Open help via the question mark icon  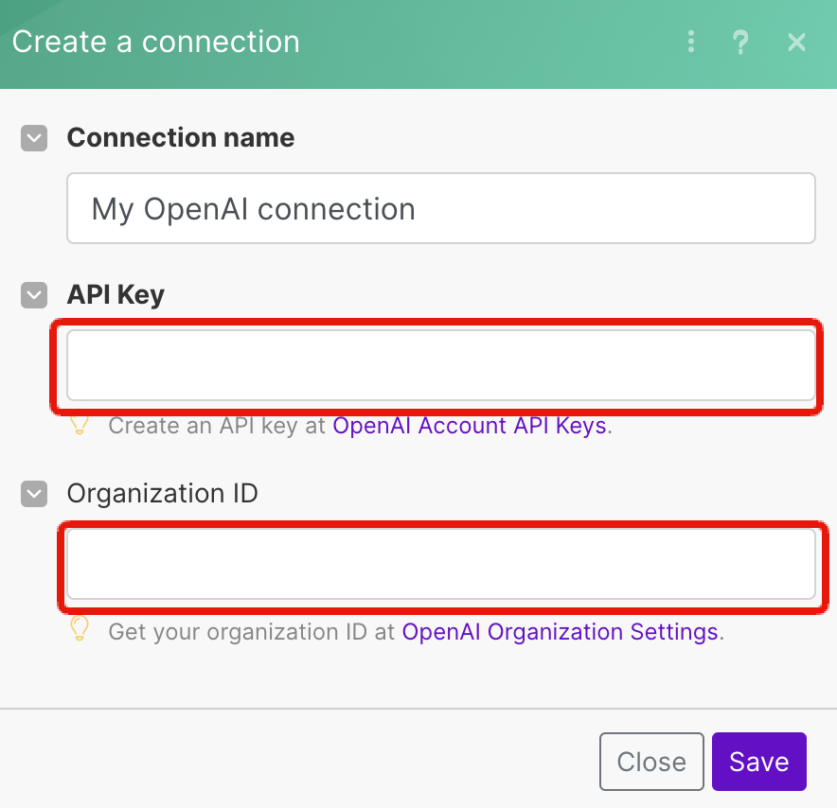click(x=740, y=43)
